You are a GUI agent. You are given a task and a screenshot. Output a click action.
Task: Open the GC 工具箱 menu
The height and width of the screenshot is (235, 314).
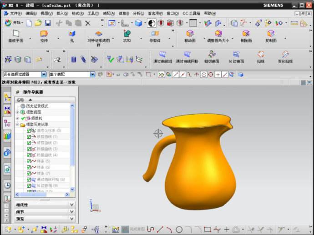pyautogui.click(x=191, y=13)
